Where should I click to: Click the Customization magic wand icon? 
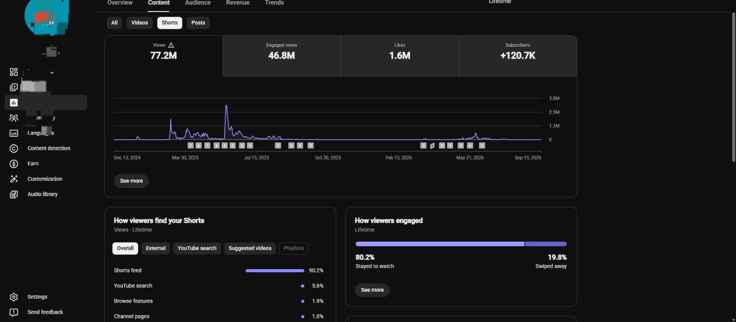tap(14, 179)
